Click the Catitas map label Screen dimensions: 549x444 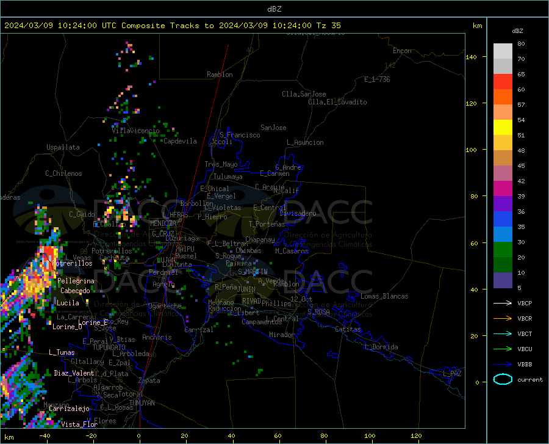(x=348, y=329)
